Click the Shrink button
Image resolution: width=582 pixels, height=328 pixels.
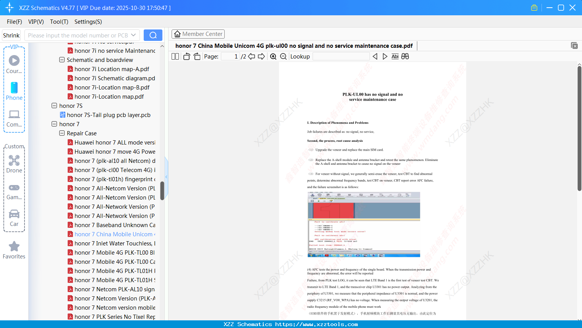pyautogui.click(x=11, y=35)
